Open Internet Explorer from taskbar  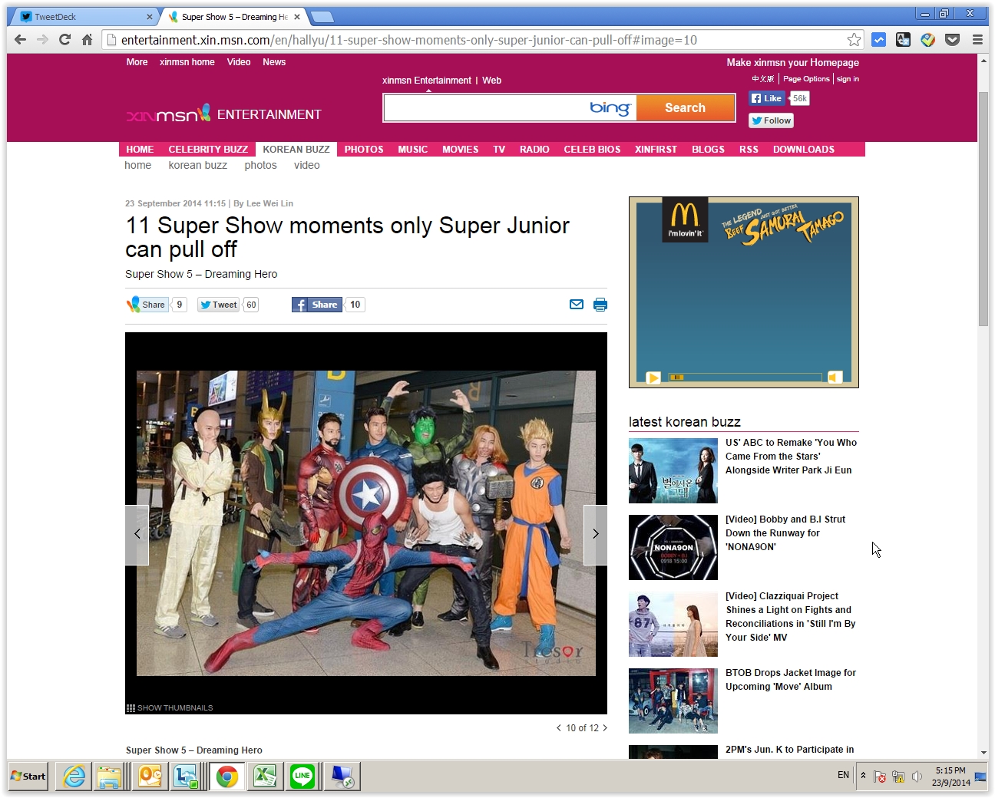pyautogui.click(x=74, y=777)
